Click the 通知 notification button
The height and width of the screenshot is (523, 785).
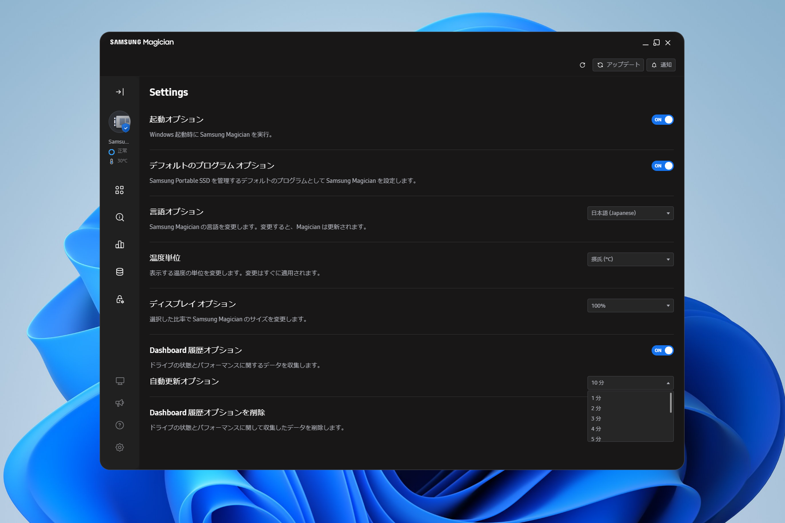[661, 65]
